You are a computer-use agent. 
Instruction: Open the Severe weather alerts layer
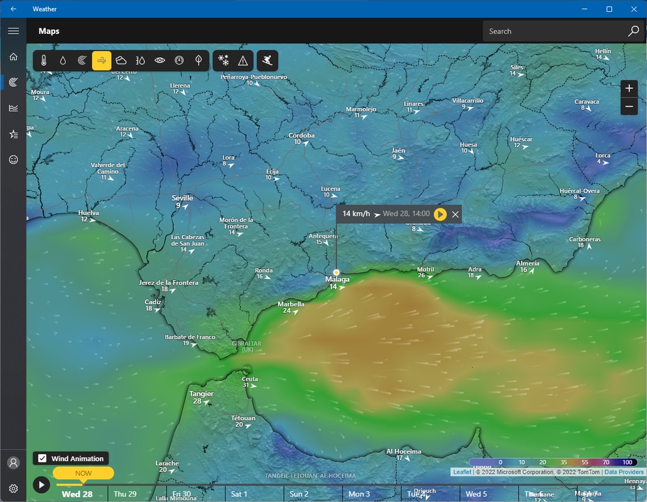pos(243,61)
